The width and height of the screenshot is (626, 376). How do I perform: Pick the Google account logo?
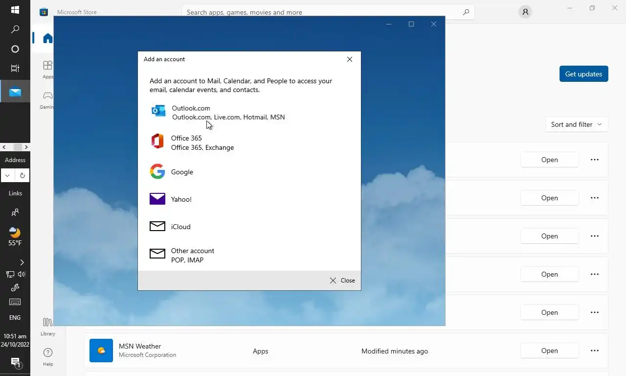157,171
